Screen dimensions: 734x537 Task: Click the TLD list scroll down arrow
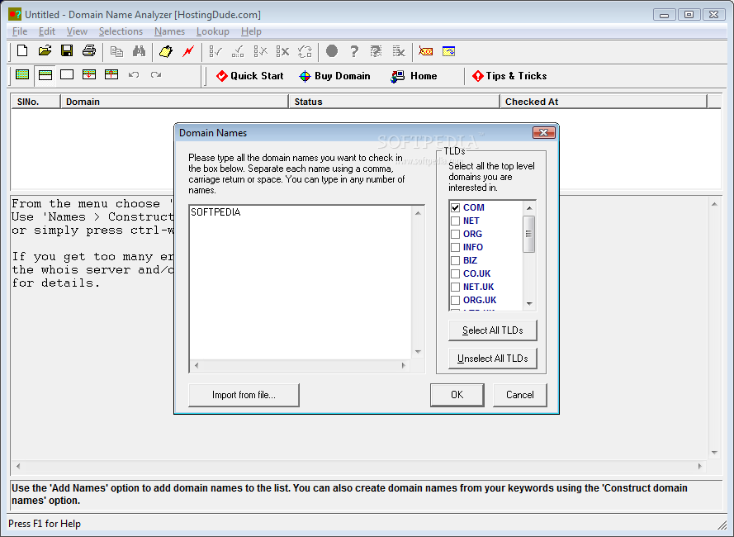pyautogui.click(x=529, y=304)
